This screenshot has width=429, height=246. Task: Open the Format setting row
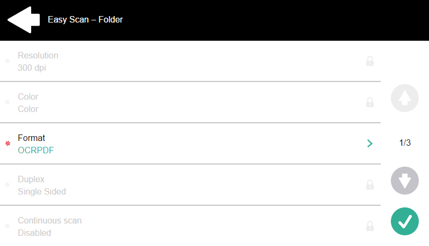tap(188, 144)
